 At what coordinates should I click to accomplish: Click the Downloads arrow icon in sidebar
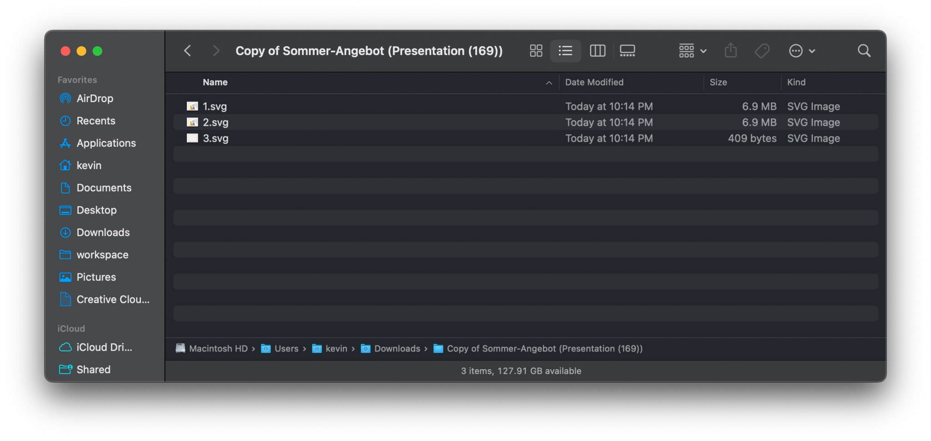(x=65, y=232)
